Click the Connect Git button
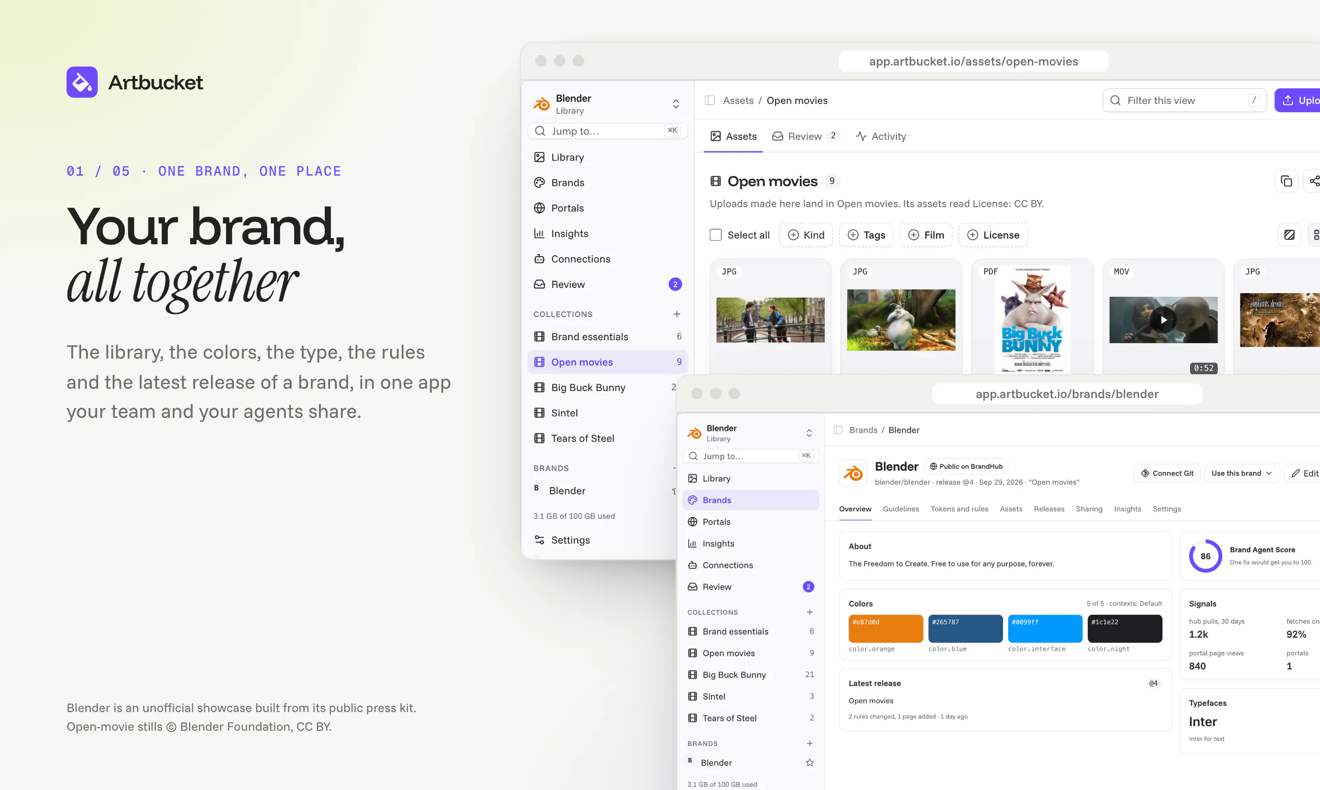 [1167, 473]
